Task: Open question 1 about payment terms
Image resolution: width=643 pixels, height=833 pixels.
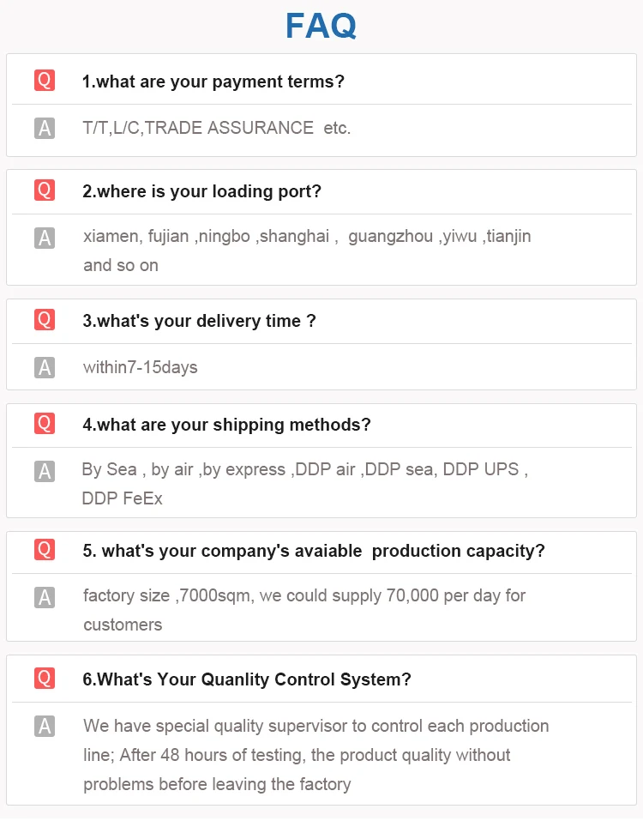Action: 213,81
